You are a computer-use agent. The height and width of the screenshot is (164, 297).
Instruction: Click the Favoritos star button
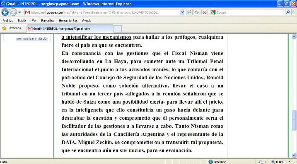point(11,29)
